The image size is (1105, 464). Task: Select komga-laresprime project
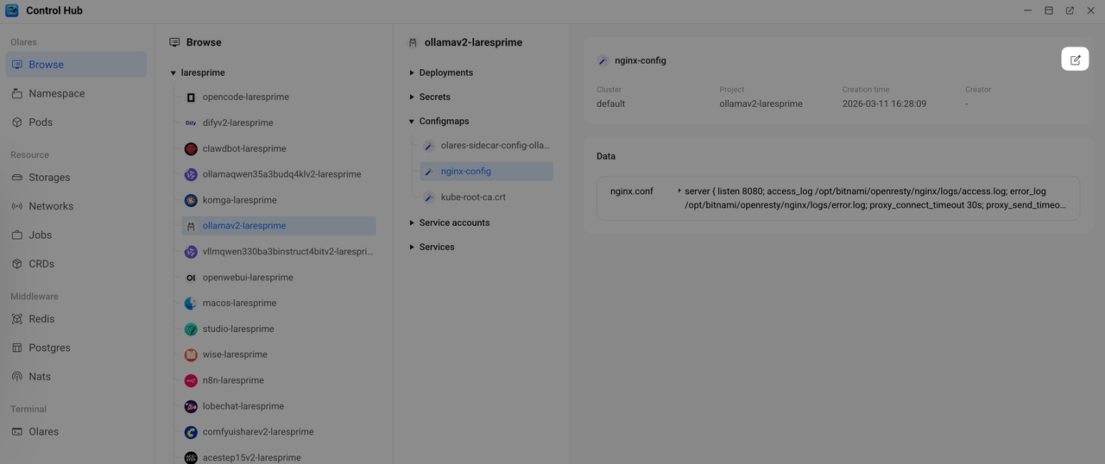pos(279,200)
